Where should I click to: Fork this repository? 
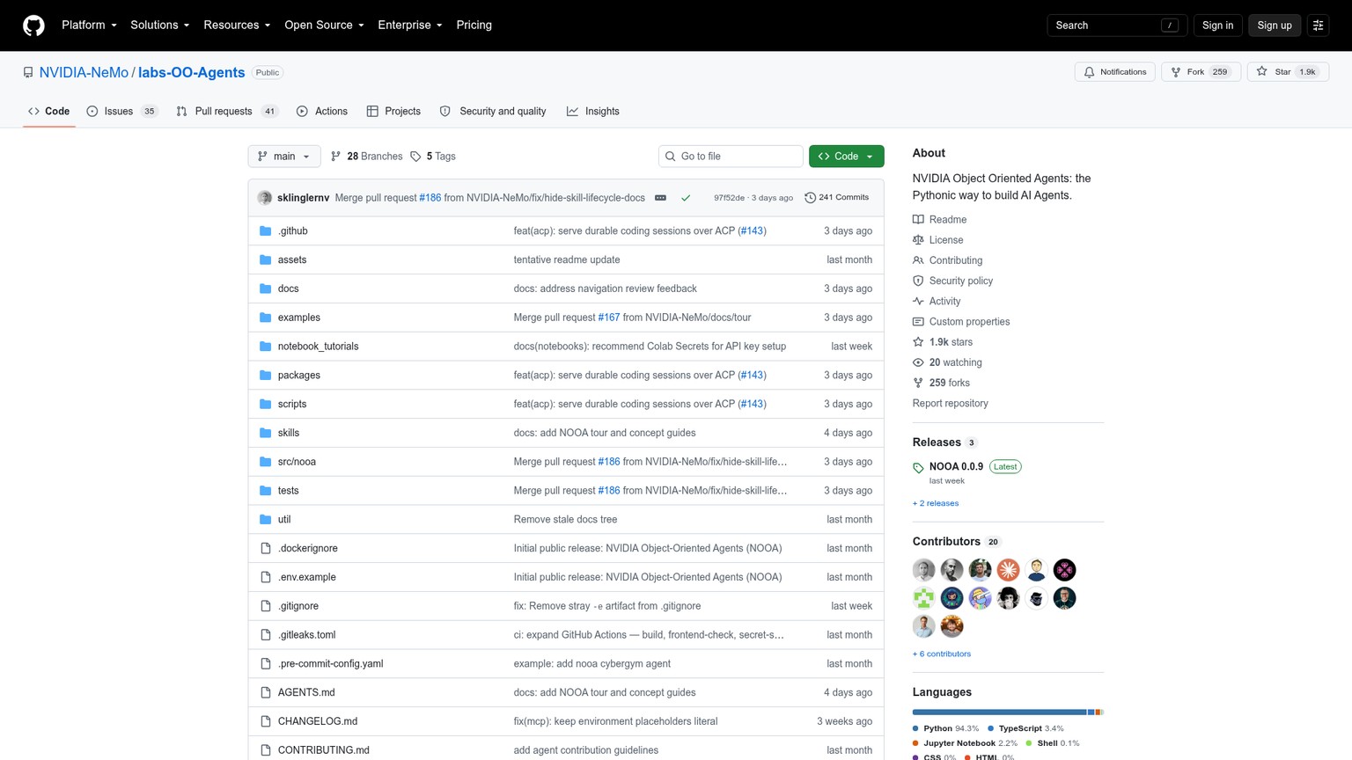(x=1201, y=72)
